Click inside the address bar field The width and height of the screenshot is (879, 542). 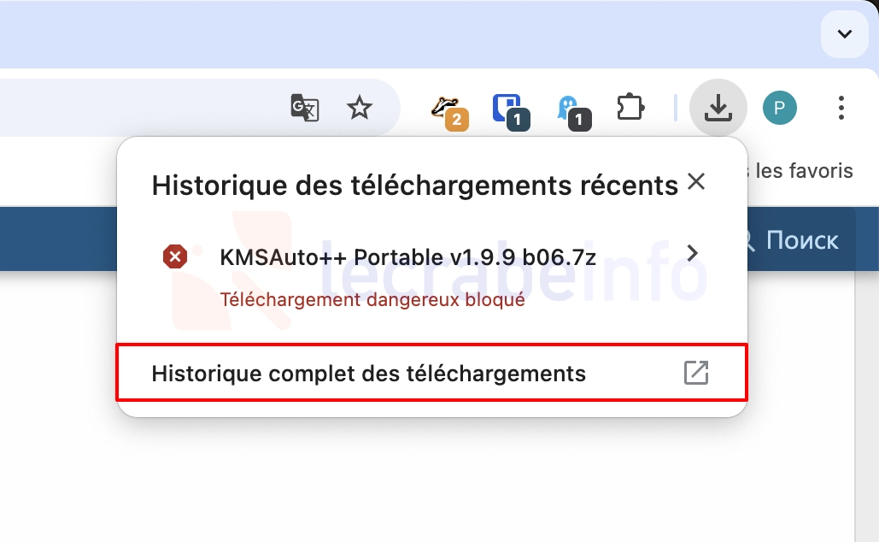137,108
